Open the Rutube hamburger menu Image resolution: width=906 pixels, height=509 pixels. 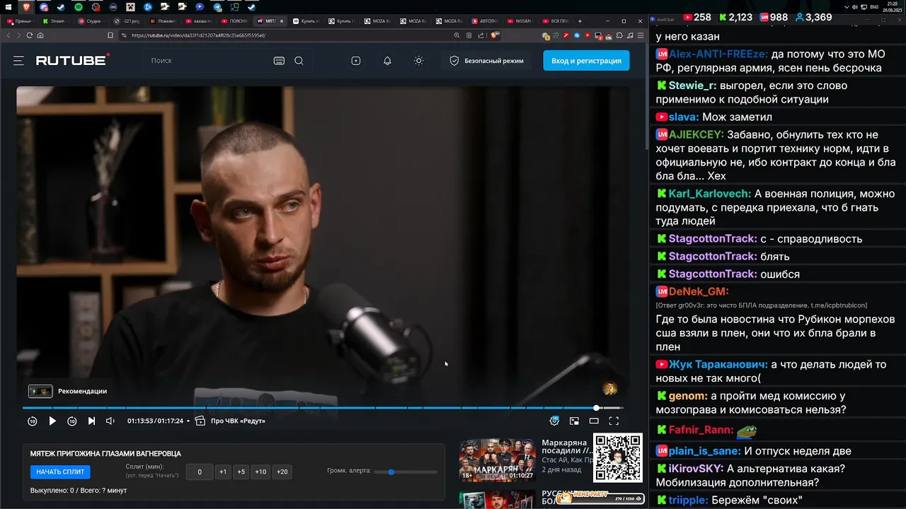[18, 61]
